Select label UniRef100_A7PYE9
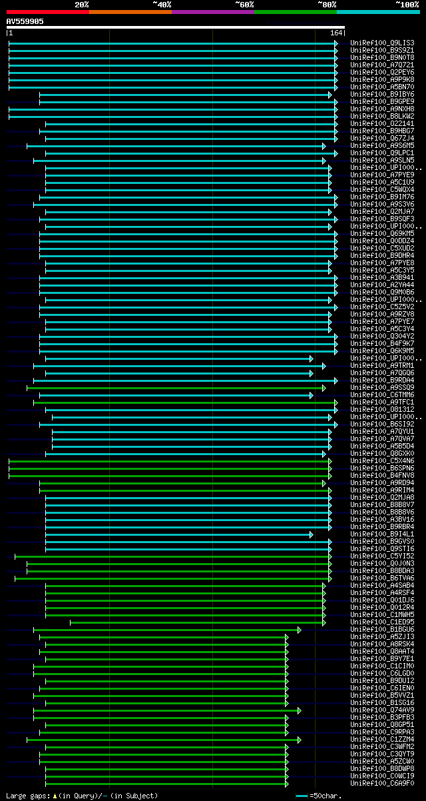Screen dimensions: 426x801 tap(383, 175)
